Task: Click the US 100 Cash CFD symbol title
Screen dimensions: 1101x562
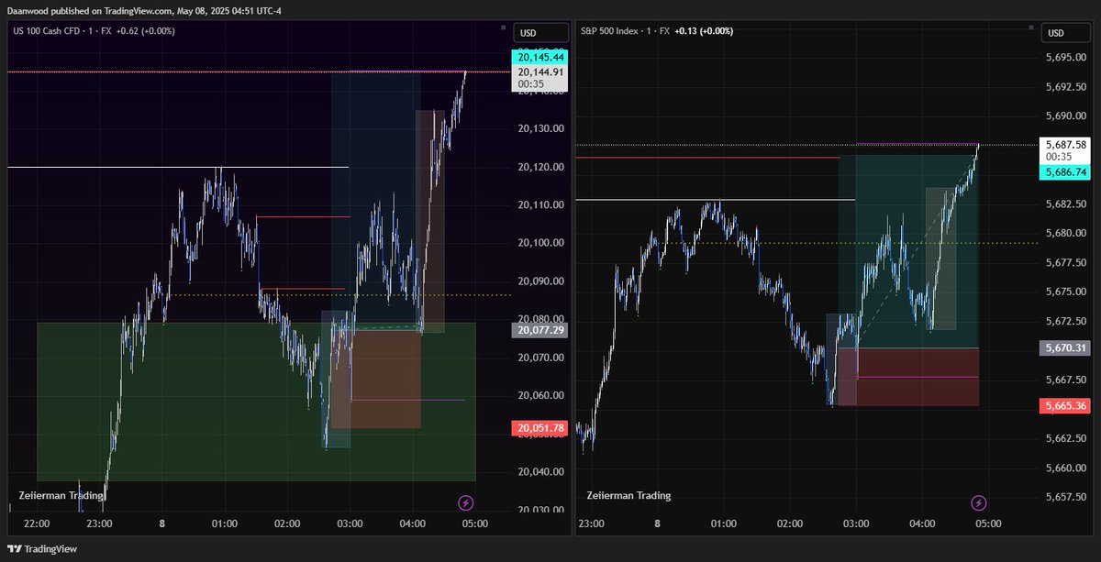Action: [x=49, y=31]
